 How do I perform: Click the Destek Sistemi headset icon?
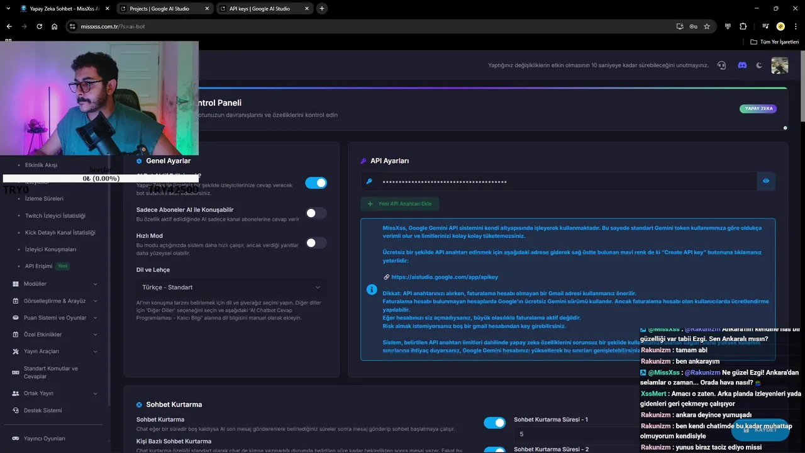16,410
